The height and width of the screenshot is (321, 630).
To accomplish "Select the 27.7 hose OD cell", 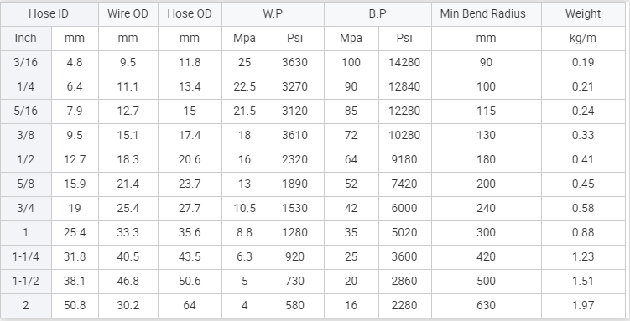I will click(x=190, y=208).
